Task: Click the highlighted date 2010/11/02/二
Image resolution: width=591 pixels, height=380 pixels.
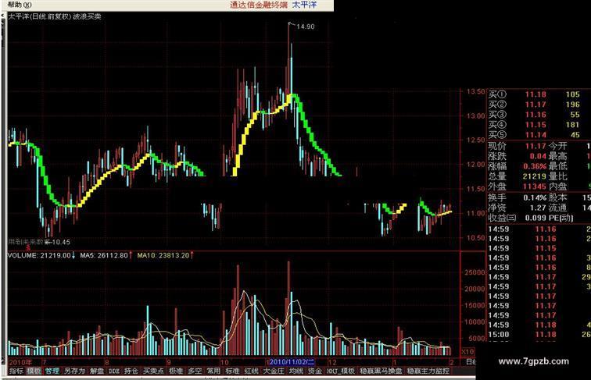Action: coord(292,362)
